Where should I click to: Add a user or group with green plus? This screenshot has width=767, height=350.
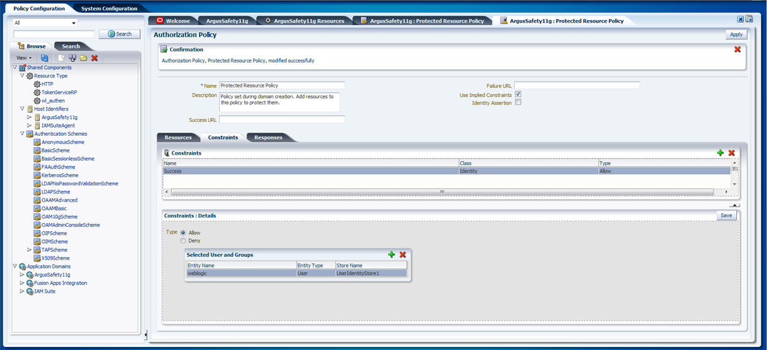coord(391,254)
